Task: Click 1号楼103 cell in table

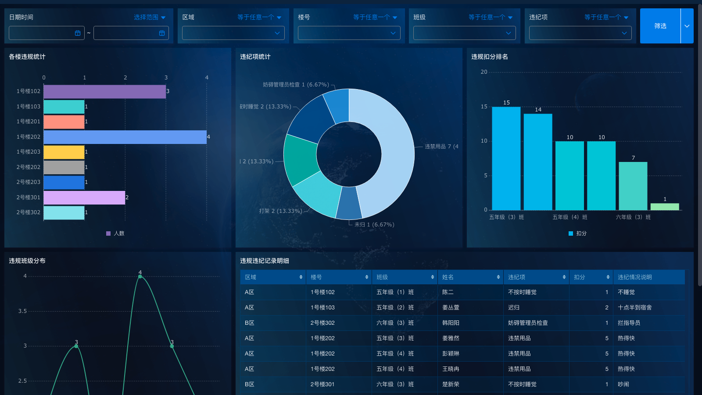Action: [322, 308]
